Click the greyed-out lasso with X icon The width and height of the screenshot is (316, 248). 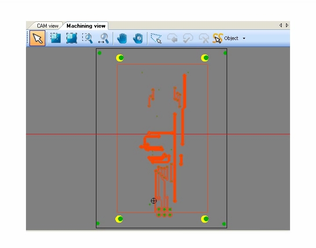coord(203,39)
